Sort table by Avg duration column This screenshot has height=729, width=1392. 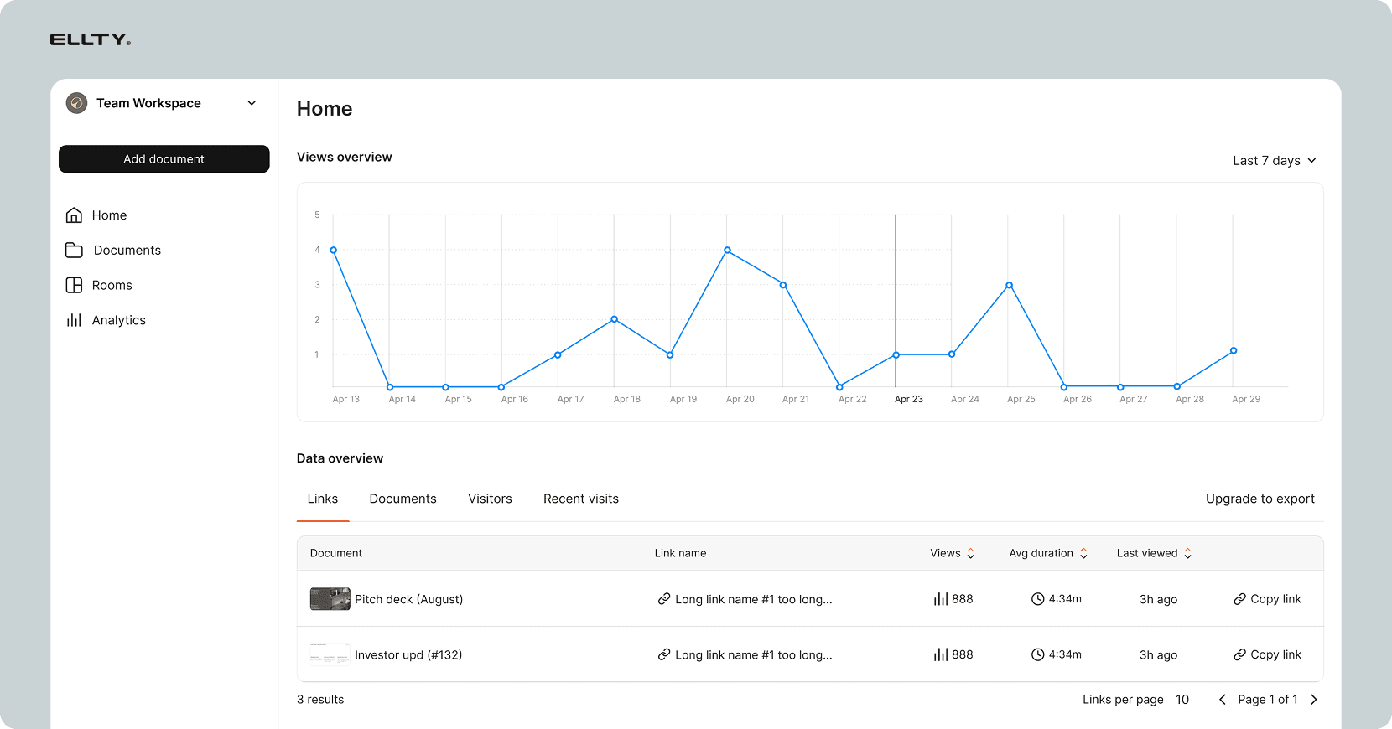[x=1083, y=554]
